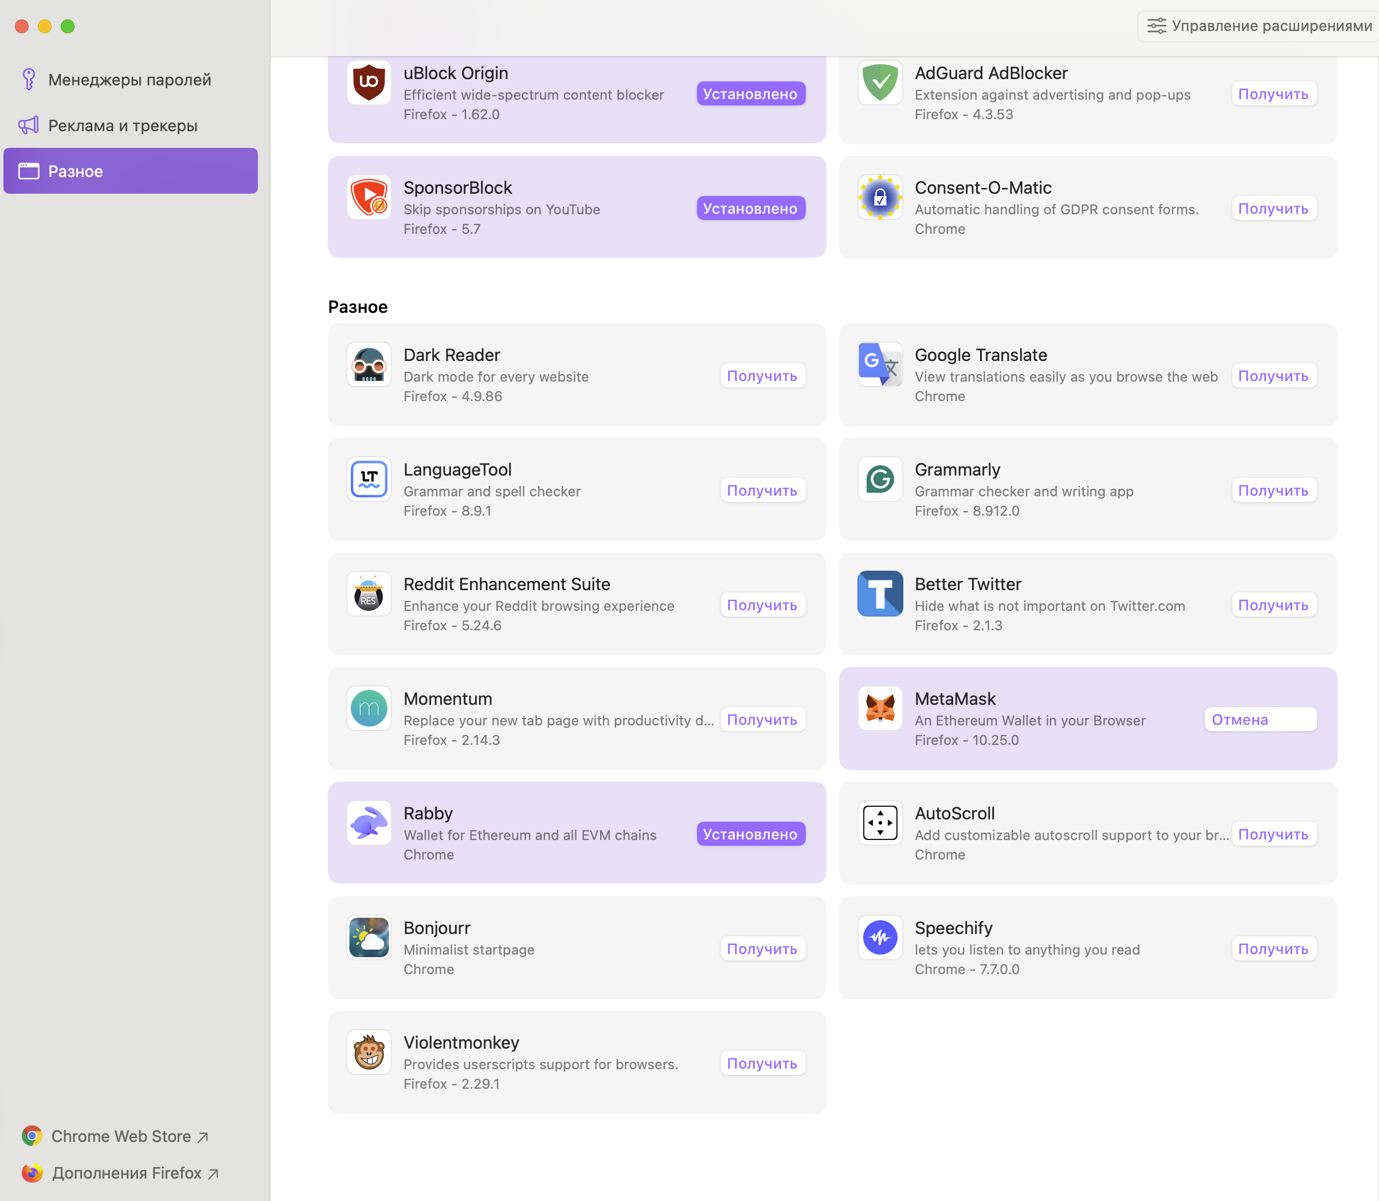Toggle SponsorBlock Установлено button
The height and width of the screenshot is (1201, 1379).
pyautogui.click(x=750, y=209)
